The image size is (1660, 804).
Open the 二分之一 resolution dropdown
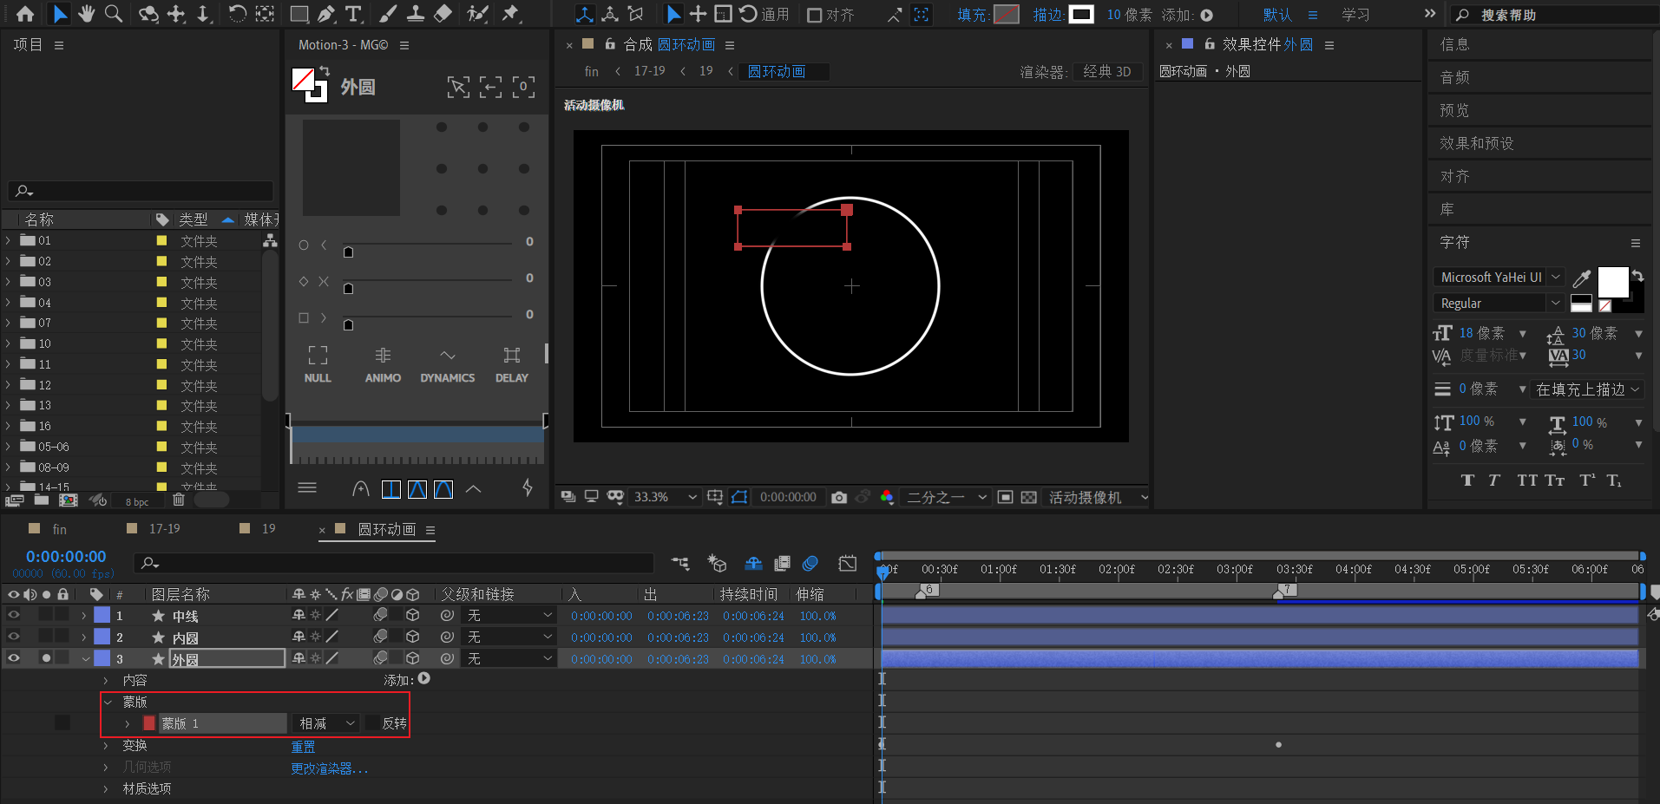(x=946, y=497)
